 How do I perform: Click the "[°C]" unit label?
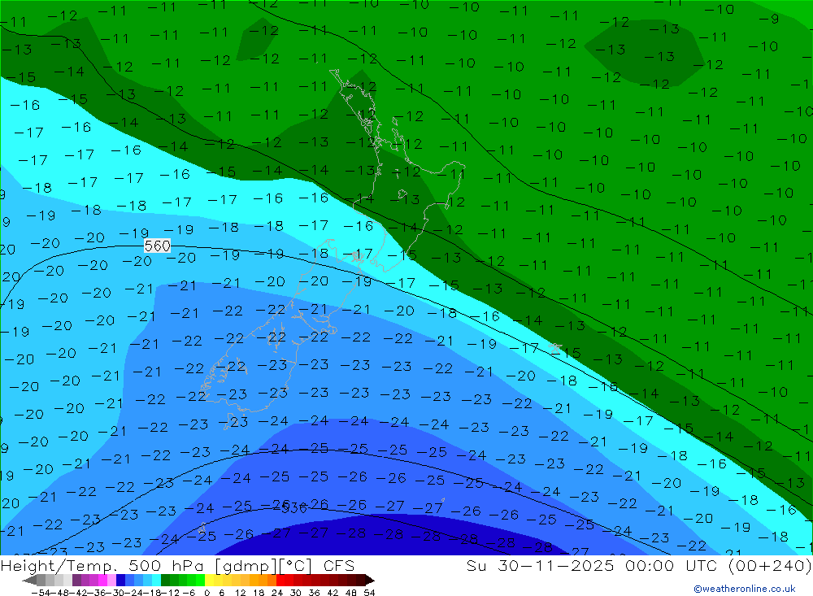pos(296,566)
